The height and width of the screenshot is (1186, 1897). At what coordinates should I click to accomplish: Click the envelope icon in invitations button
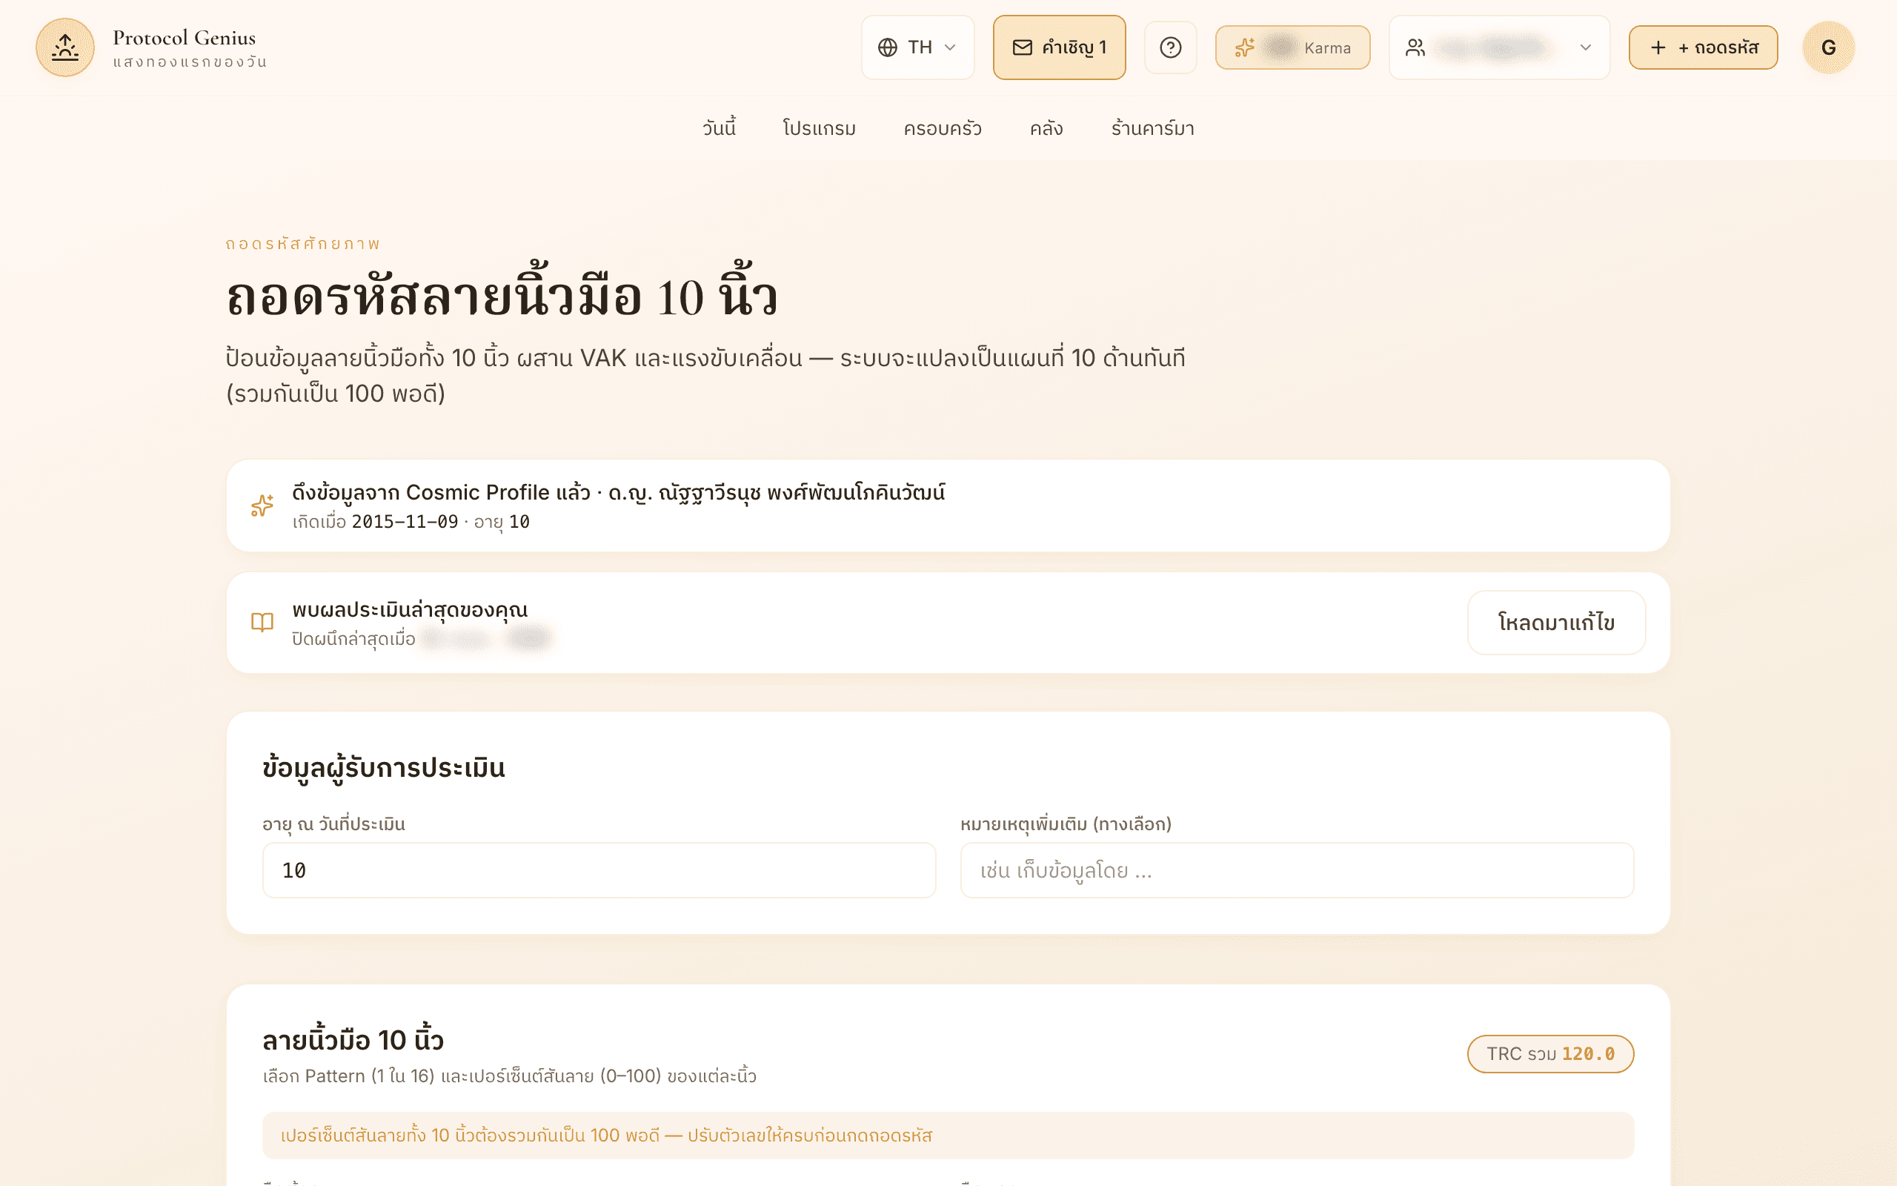point(1022,47)
